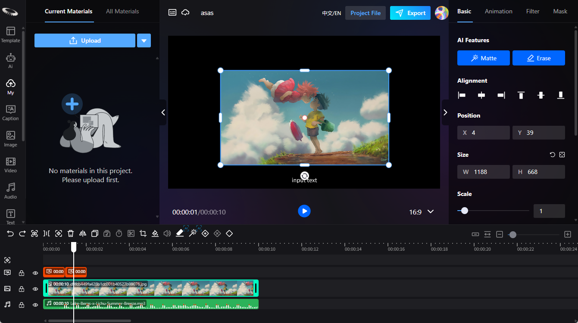Click the undo arrow in timeline toolbar
The image size is (578, 323).
pos(10,233)
